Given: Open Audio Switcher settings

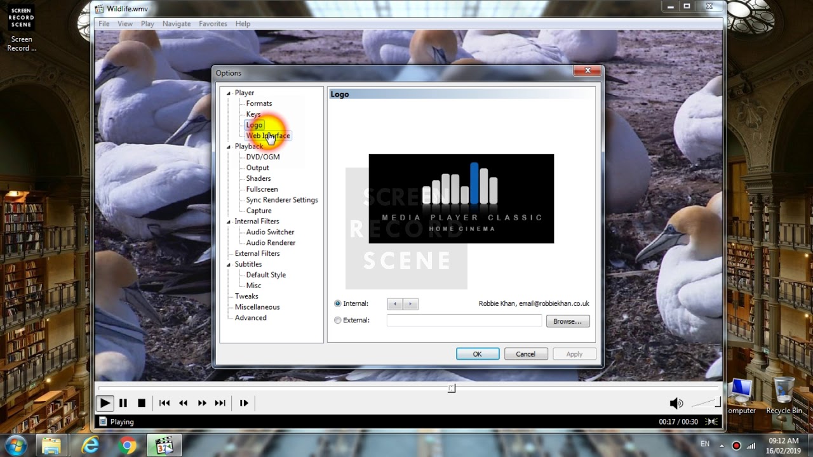Looking at the screenshot, I should tap(270, 232).
